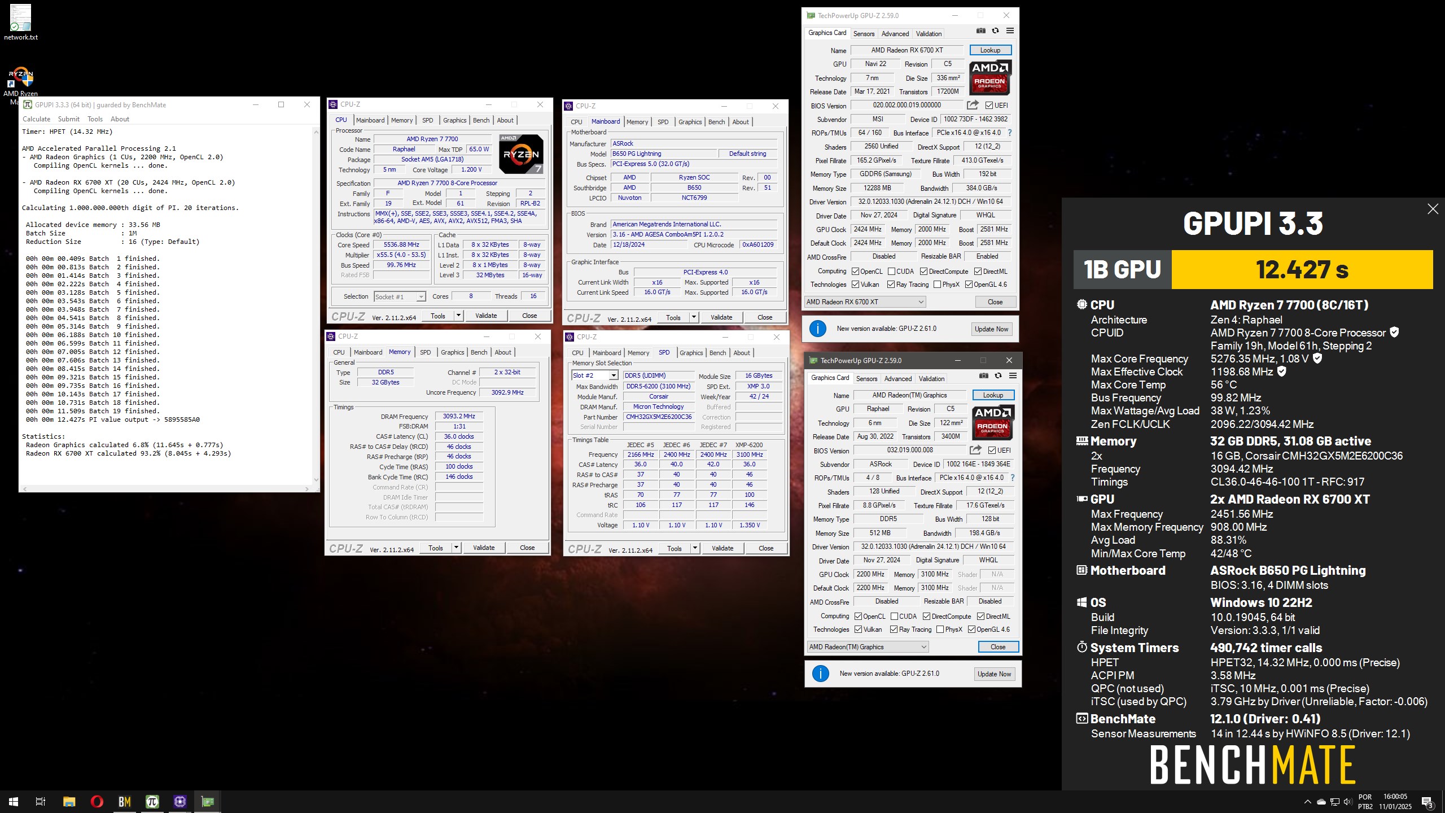Click the GPU-Z taskbar icon
This screenshot has width=1445, height=813.
coord(207,802)
